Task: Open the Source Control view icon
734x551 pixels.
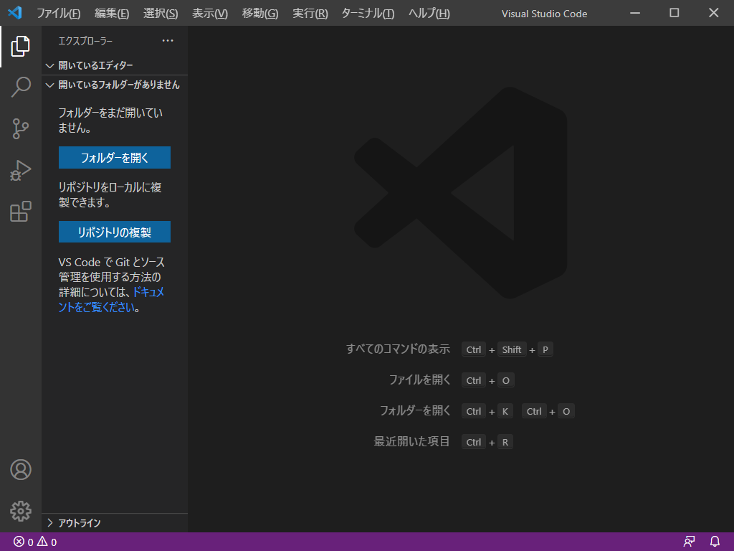Action: pos(21,128)
